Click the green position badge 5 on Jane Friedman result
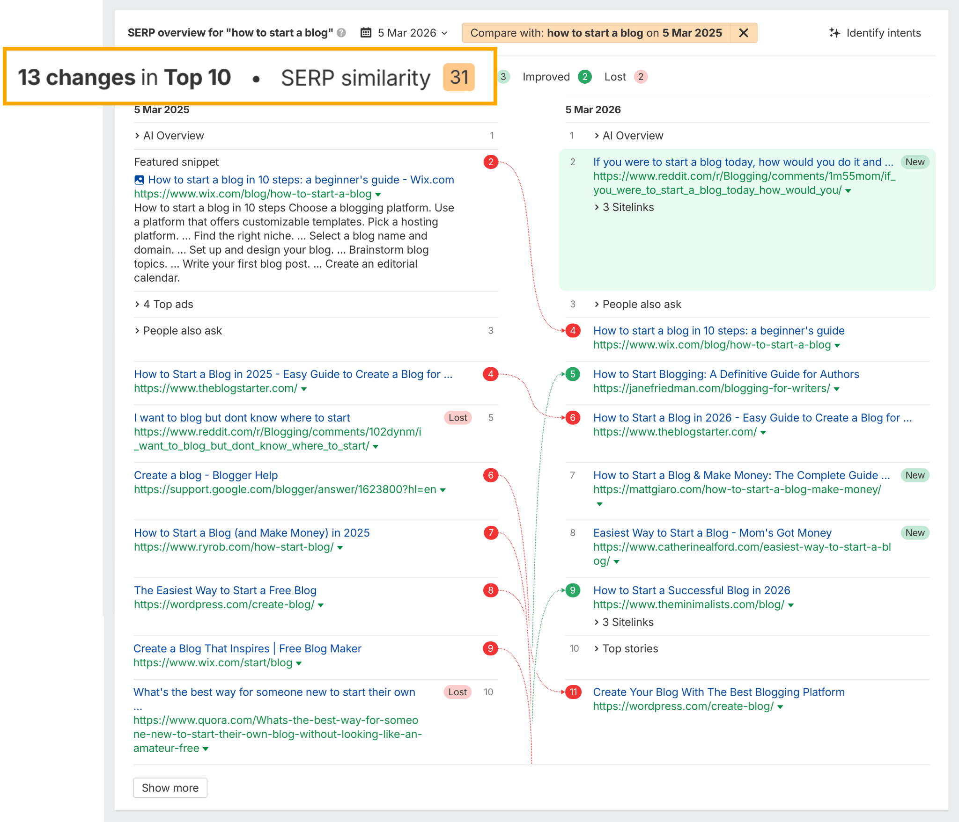Screen dimensions: 959x822 (x=572, y=374)
